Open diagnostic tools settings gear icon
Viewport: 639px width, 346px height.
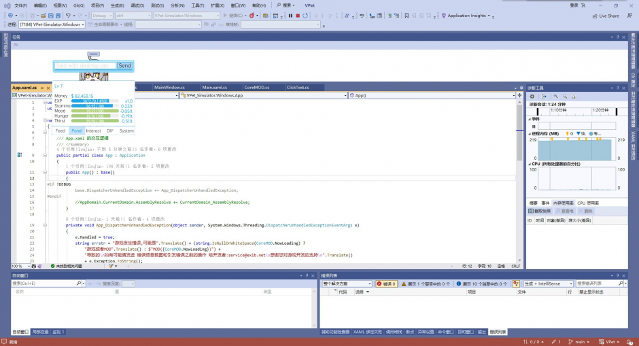533,97
